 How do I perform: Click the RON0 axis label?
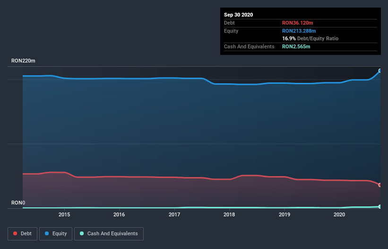coord(18,203)
